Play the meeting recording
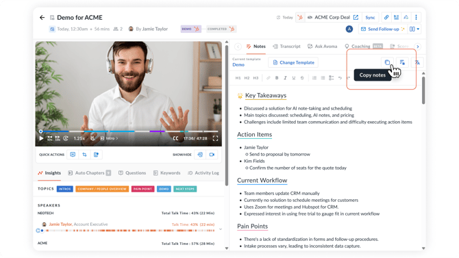This screenshot has height=258, width=459. point(41,138)
